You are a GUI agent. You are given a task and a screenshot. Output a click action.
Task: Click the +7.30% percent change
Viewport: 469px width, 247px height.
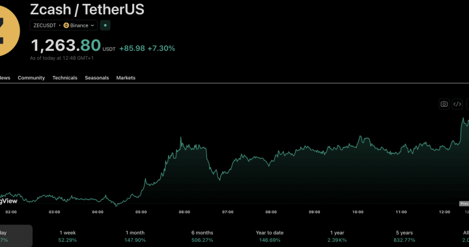tap(162, 48)
